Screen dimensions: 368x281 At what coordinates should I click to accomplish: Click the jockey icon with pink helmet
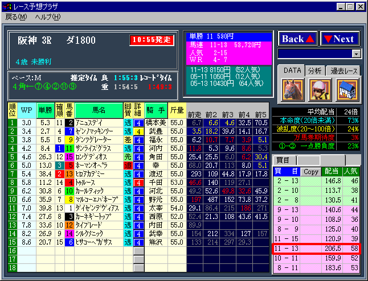coord(319,89)
